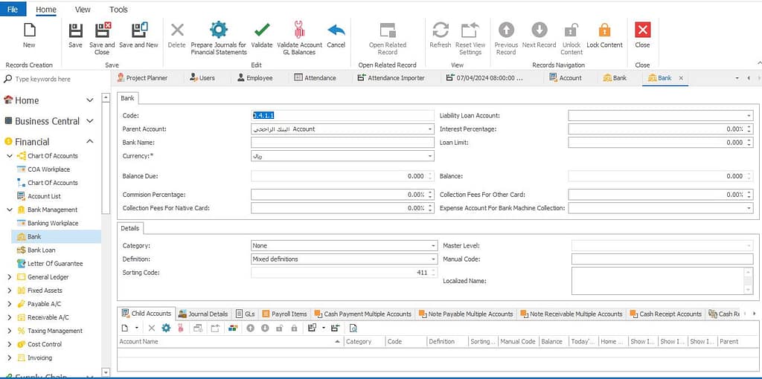Collapse the Bank Management tree node
Screen dimensions: 762x379
pyautogui.click(x=9, y=210)
